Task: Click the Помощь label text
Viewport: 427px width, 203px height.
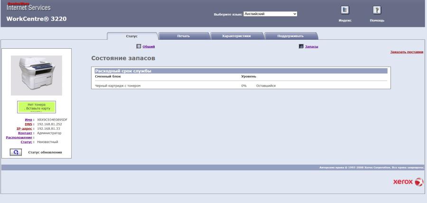Action: [377, 21]
